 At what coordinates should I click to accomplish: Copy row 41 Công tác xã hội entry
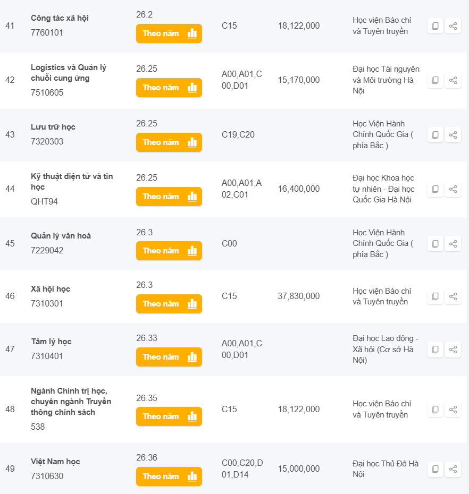(x=435, y=26)
